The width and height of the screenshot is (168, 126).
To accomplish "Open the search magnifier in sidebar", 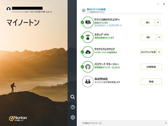I will tap(73, 97).
